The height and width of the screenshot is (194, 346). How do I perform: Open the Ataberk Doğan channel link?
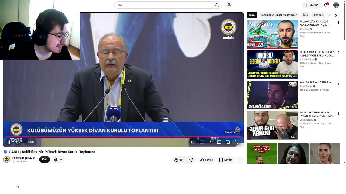(x=307, y=60)
